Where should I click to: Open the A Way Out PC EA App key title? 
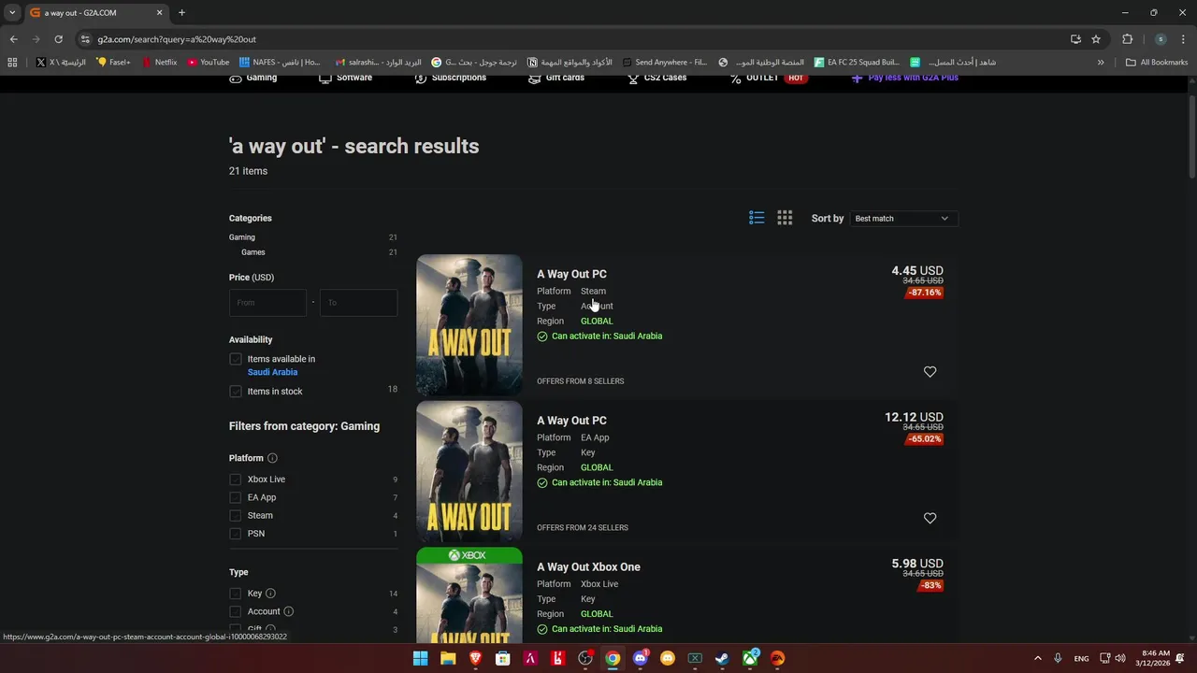click(571, 421)
